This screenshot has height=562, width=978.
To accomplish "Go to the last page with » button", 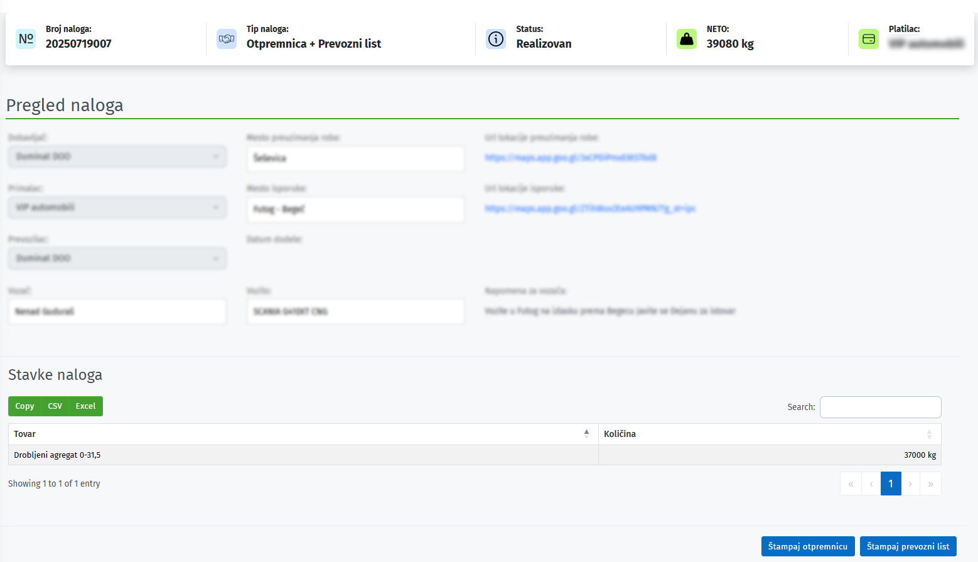I will 930,484.
